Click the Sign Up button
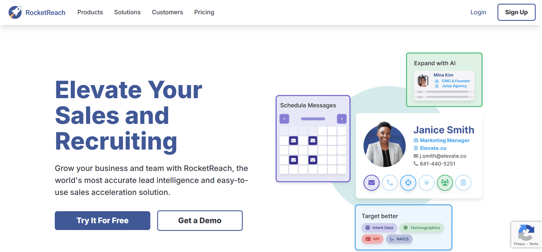Viewport: 542px width, 252px height. pos(516,12)
